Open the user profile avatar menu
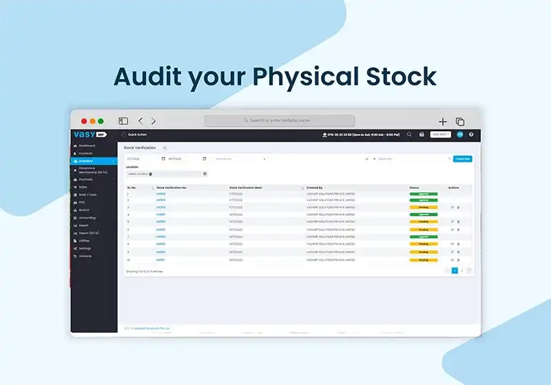This screenshot has width=551, height=385. pos(460,135)
